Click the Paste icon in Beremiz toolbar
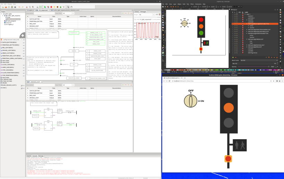The height and width of the screenshot is (179, 284). [33, 7]
